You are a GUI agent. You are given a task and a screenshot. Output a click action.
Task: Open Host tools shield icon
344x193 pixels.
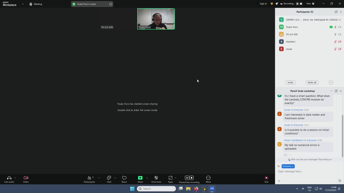click(x=156, y=178)
